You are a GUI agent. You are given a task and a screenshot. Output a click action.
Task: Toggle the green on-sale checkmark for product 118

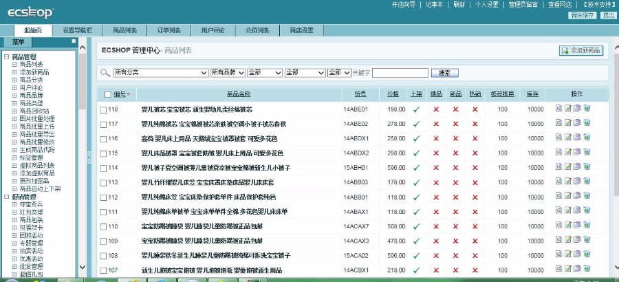tap(416, 109)
